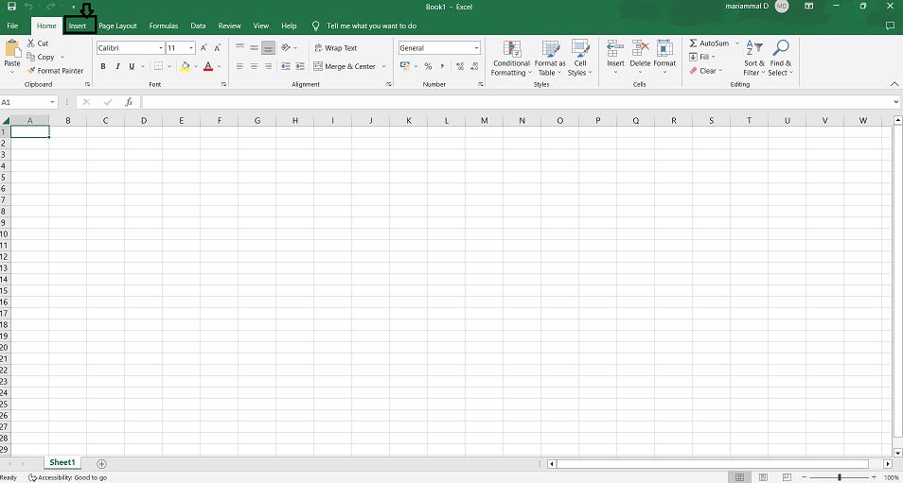
Task: Apply borders using the Borders icon
Action: click(158, 66)
